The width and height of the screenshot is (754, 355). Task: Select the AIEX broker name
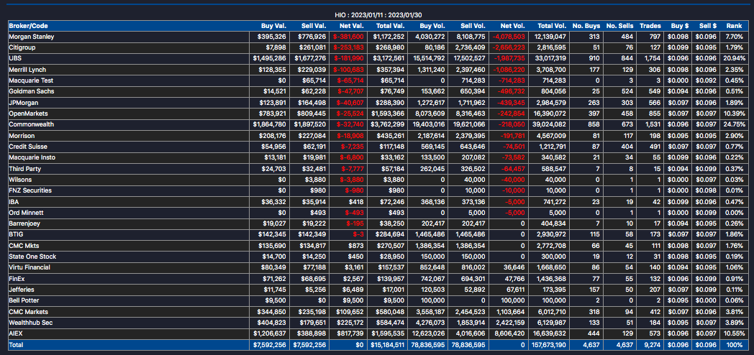(x=16, y=334)
